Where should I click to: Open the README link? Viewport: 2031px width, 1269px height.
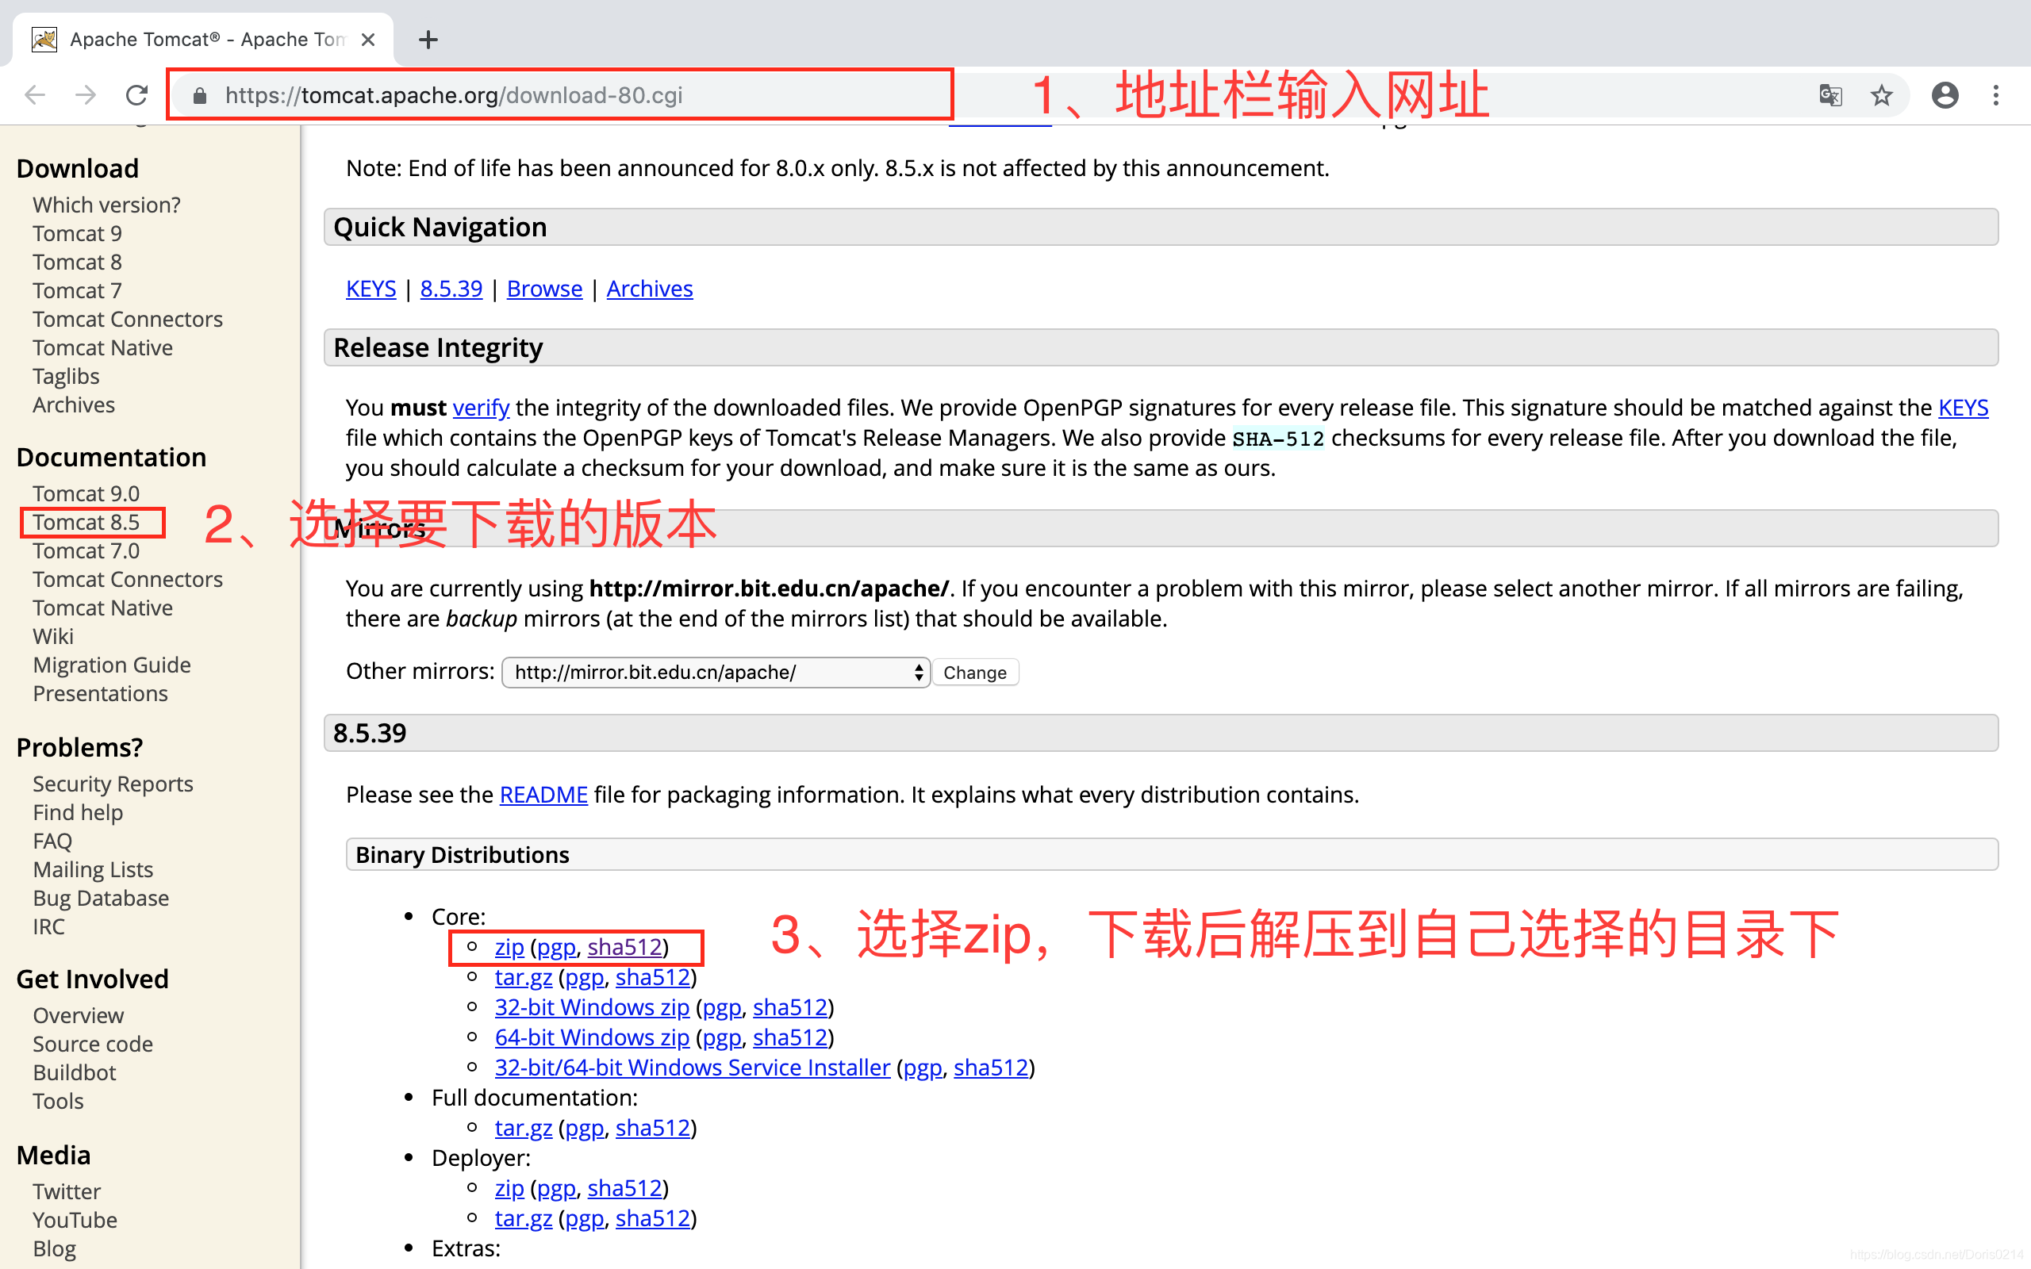pyautogui.click(x=543, y=794)
